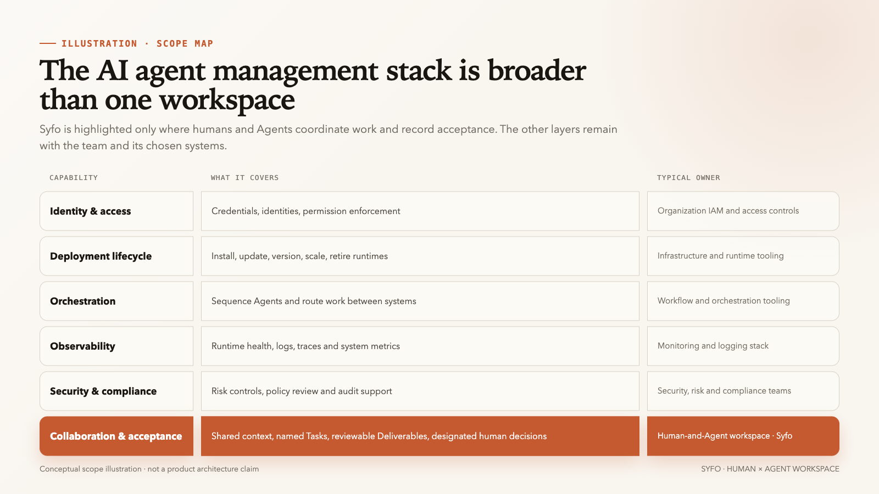Click 'Credentials, identities, permission enforcement' text
The width and height of the screenshot is (879, 494).
[x=305, y=211]
